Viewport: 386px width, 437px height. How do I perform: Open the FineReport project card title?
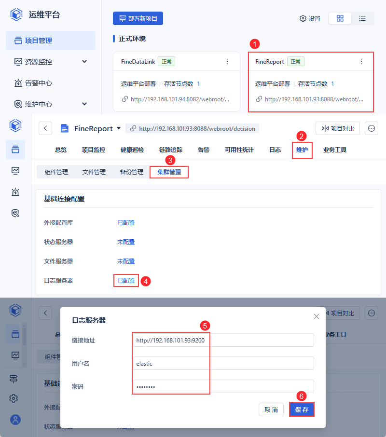[x=270, y=62]
